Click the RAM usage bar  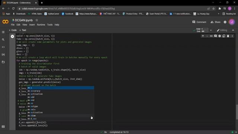(x=205, y=29)
